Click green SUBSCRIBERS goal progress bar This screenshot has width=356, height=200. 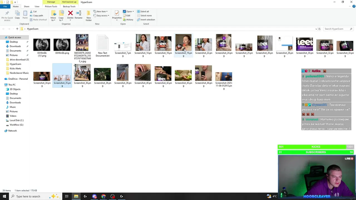pyautogui.click(x=316, y=152)
